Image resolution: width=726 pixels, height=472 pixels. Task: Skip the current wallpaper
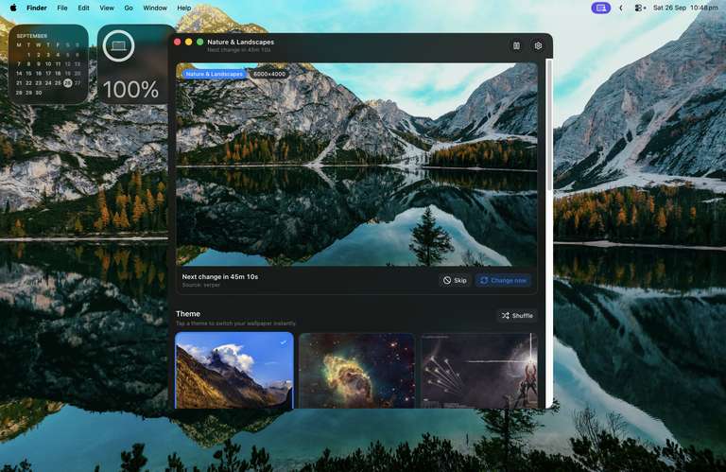click(455, 280)
